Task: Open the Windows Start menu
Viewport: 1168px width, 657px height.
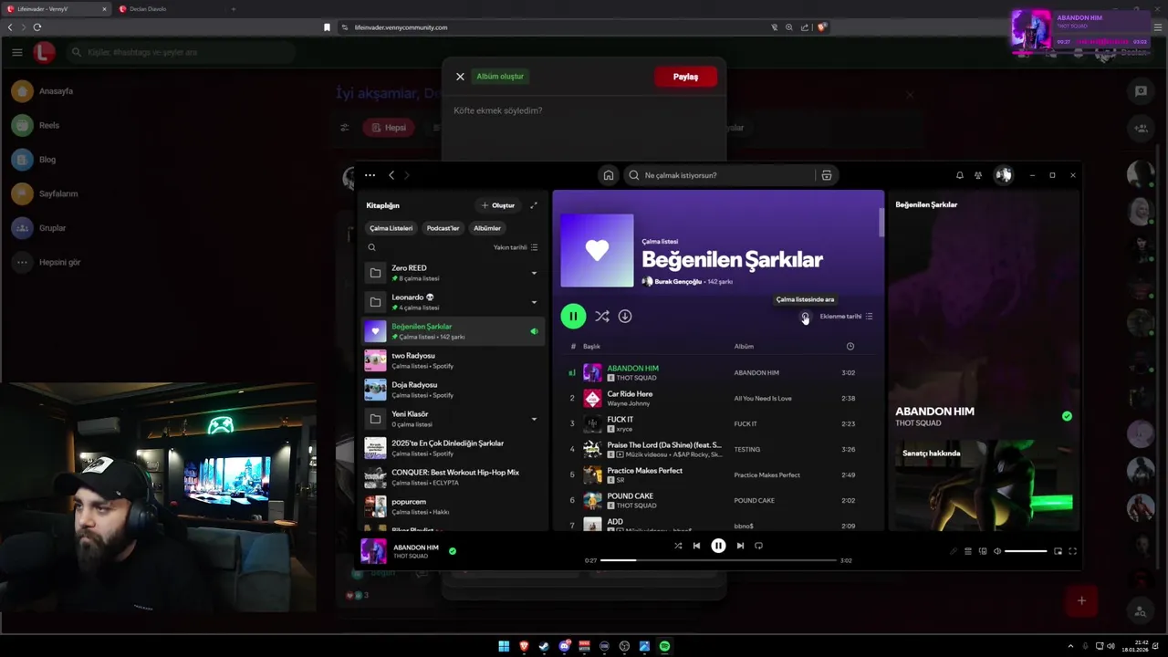Action: pyautogui.click(x=504, y=646)
